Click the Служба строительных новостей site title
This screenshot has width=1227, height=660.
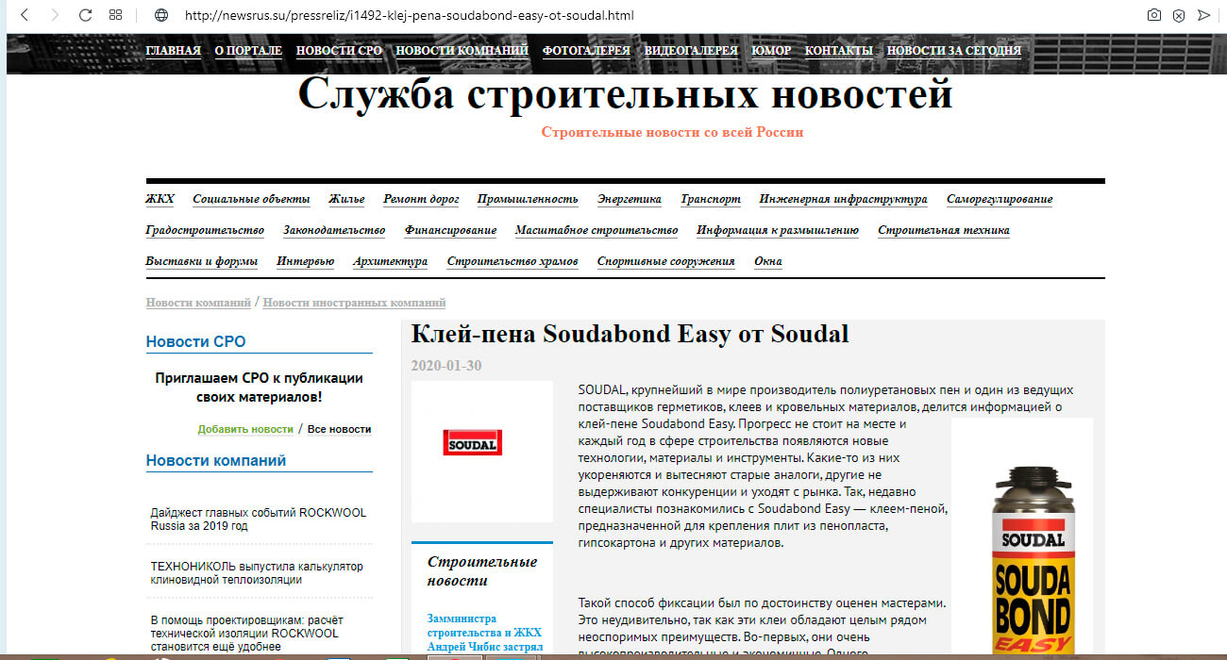tap(625, 93)
